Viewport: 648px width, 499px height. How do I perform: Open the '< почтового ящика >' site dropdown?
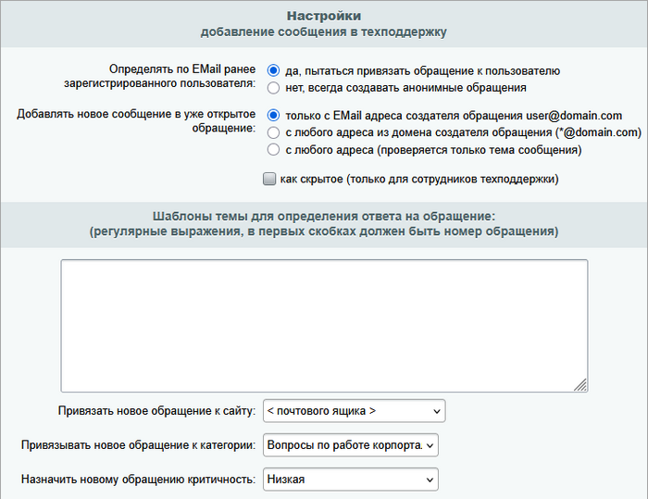point(354,410)
